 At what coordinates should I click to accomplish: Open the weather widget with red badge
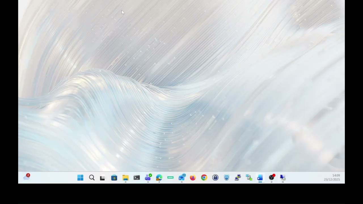click(x=27, y=177)
